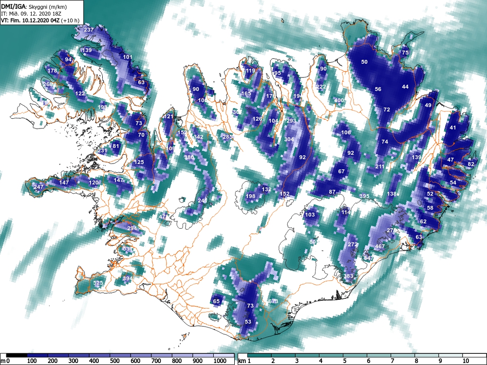Select the map value 222
Viewport: 487px width, 365px height.
tap(321, 87)
